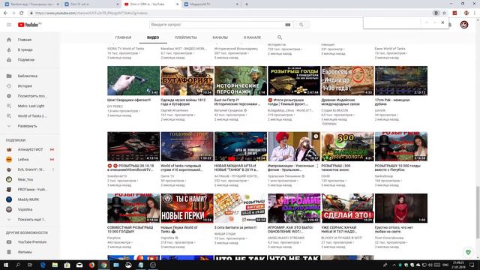This screenshot has height=270, width=480.
Task: Open the new tab plus button
Action: (247, 4)
